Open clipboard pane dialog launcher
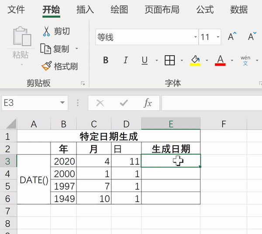The image size is (262, 234). [x=83, y=83]
